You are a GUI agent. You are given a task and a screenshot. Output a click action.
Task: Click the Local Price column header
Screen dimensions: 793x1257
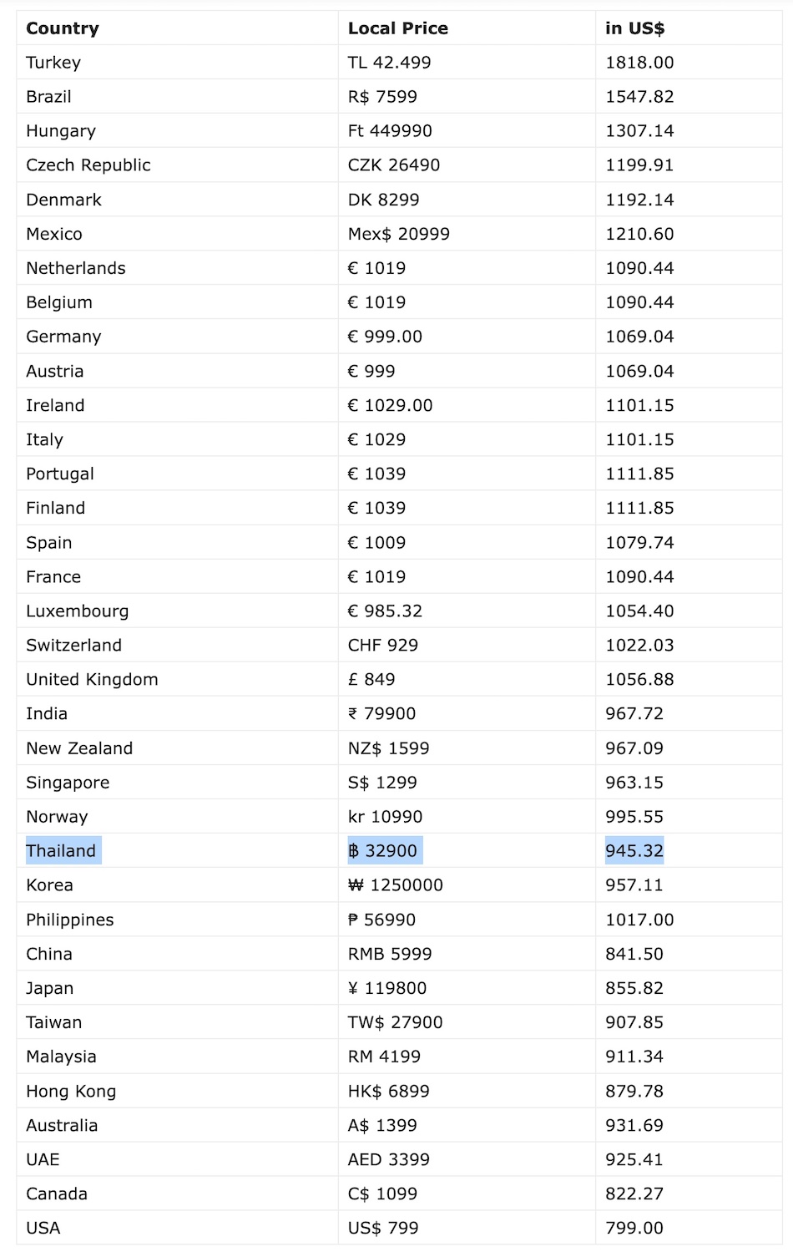coord(397,28)
